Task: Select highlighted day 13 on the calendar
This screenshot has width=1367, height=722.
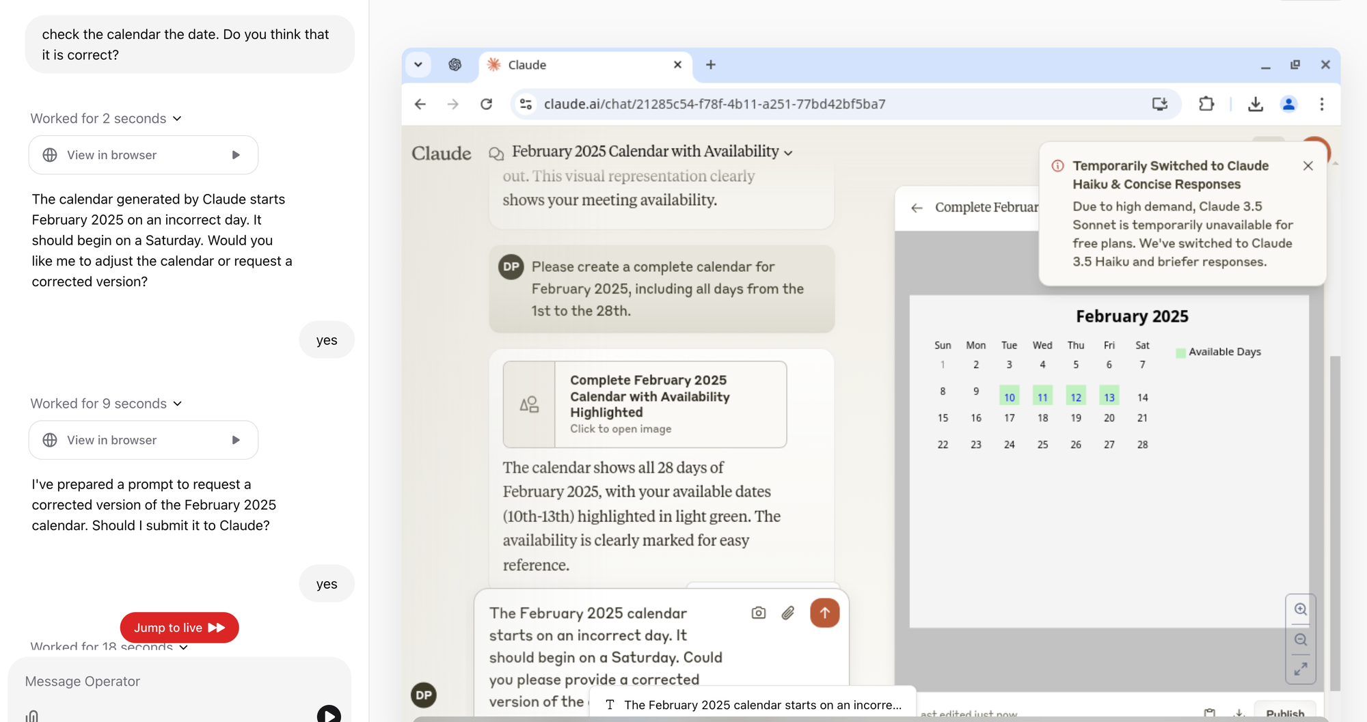Action: tap(1109, 397)
